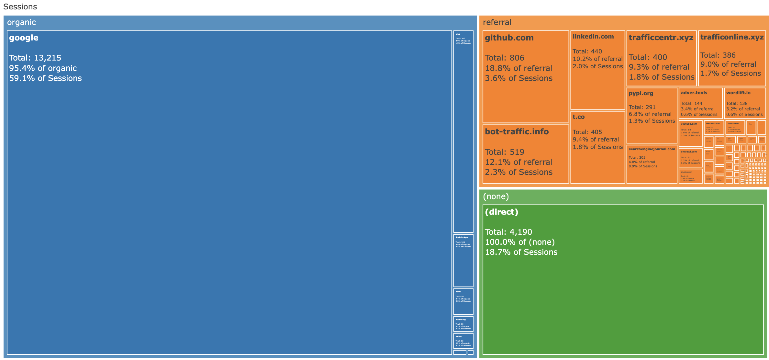
Task: Select the adver.tools tile
Action: (700, 103)
